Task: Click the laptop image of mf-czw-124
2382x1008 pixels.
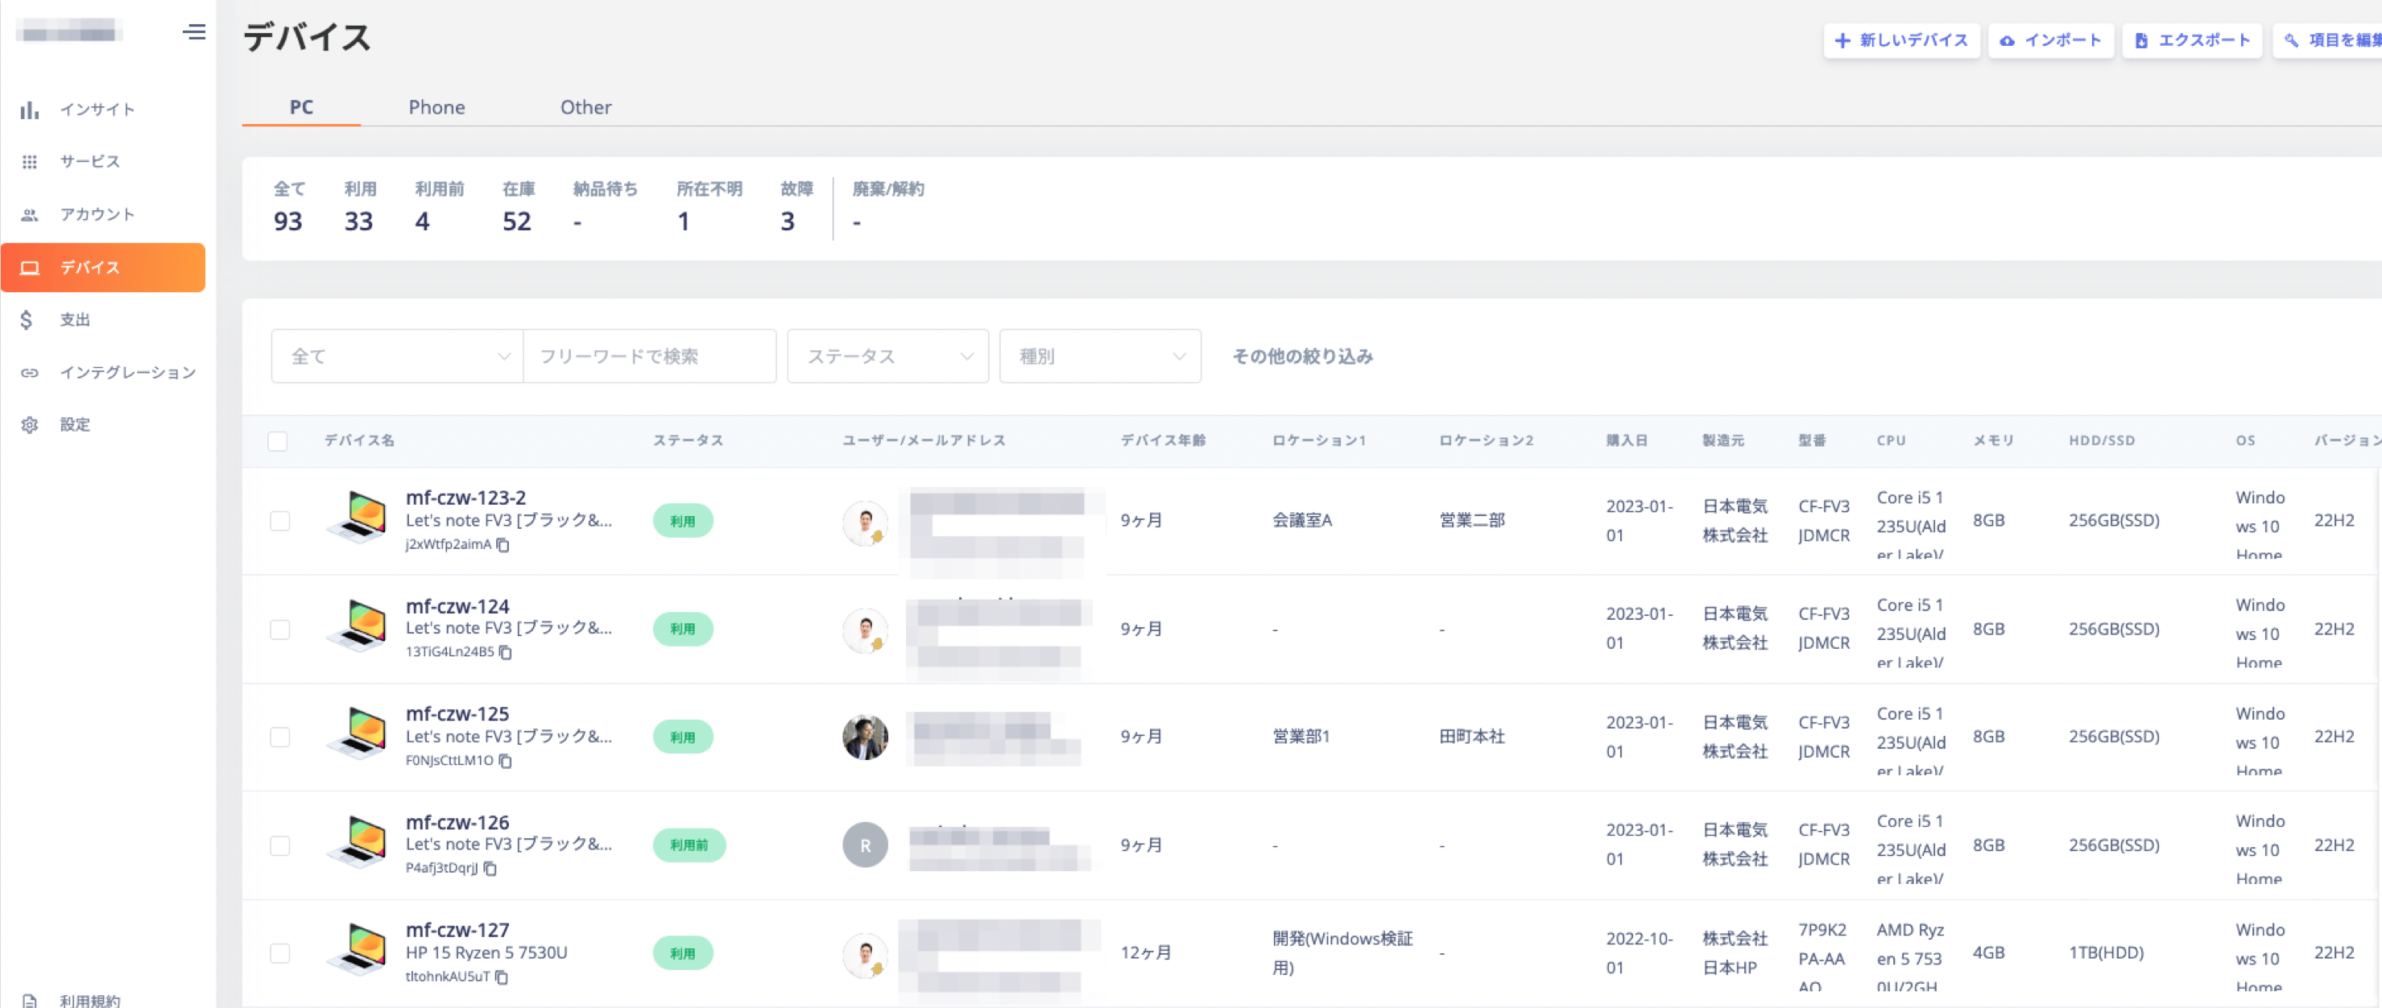Action: coord(357,625)
